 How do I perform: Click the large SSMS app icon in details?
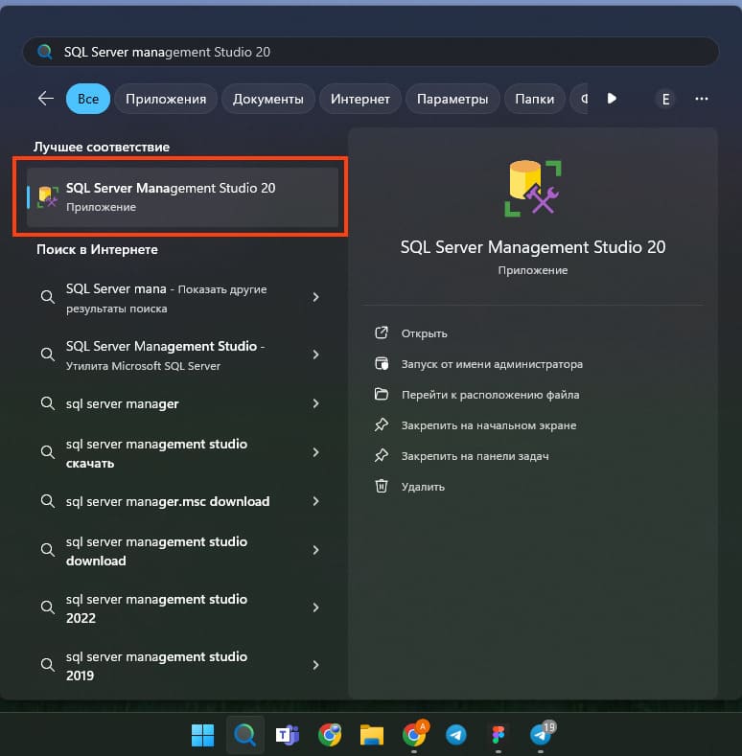click(x=533, y=189)
